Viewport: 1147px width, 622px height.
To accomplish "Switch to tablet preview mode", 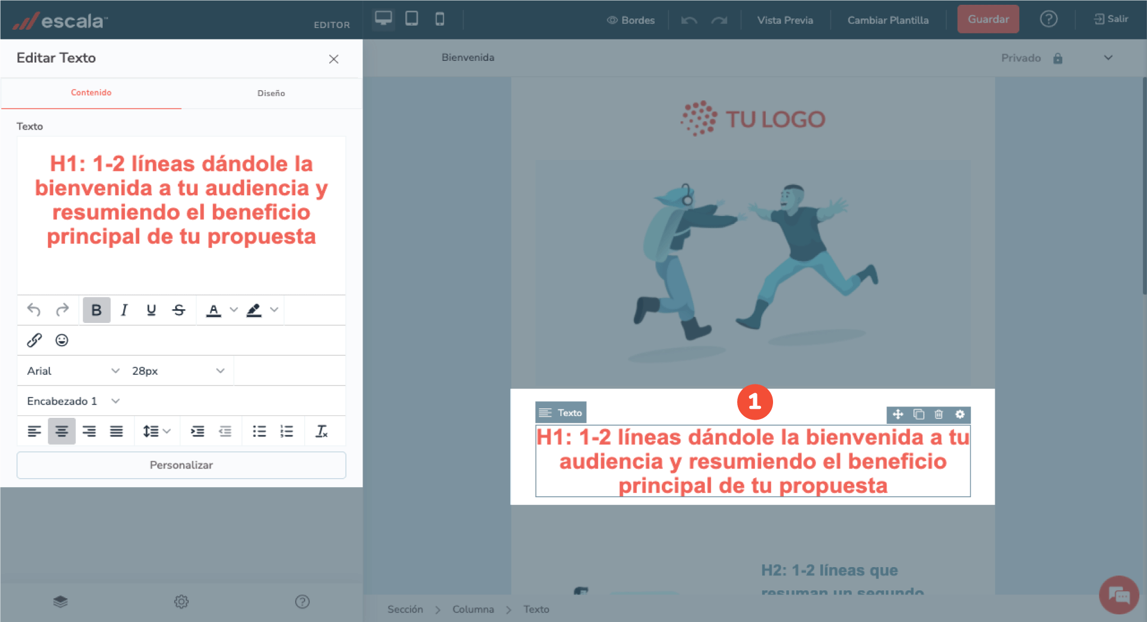I will click(412, 19).
